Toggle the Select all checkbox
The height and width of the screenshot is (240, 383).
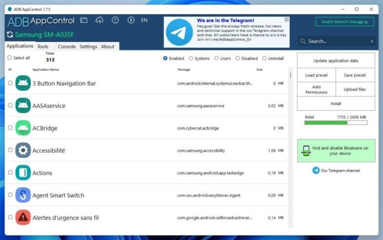click(x=9, y=58)
